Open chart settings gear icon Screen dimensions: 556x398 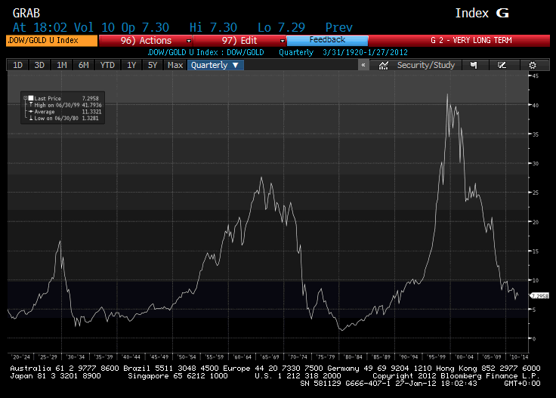(533, 66)
